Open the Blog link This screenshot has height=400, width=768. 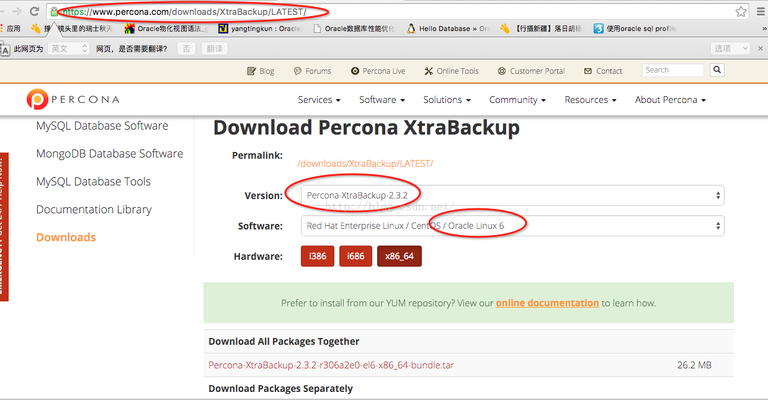tap(261, 71)
